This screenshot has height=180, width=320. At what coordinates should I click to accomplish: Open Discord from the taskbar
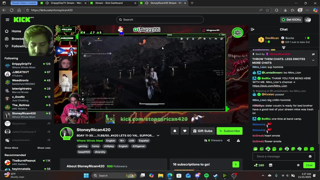(197, 175)
